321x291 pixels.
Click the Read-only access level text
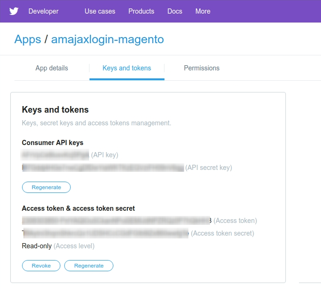pyautogui.click(x=37, y=246)
